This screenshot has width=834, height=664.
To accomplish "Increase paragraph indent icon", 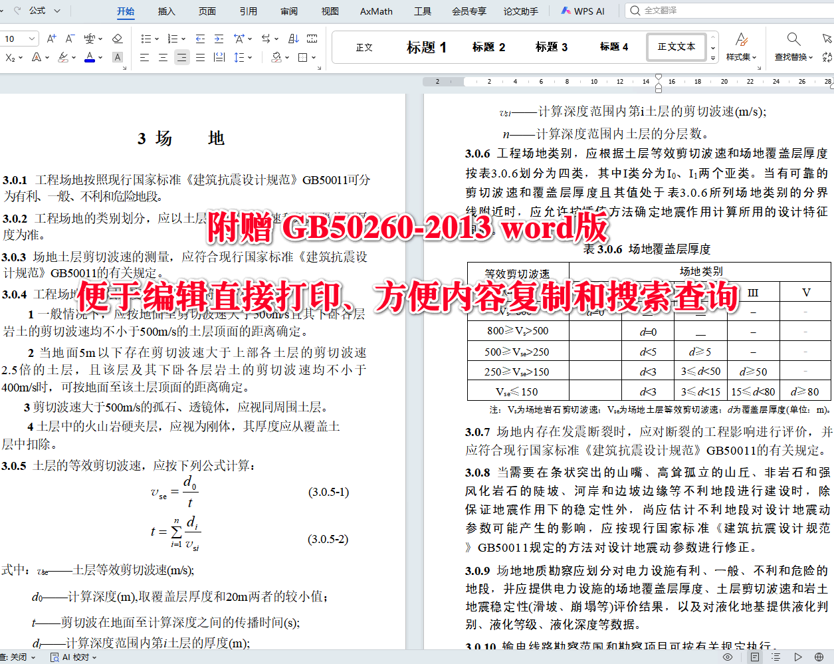I will 219,39.
